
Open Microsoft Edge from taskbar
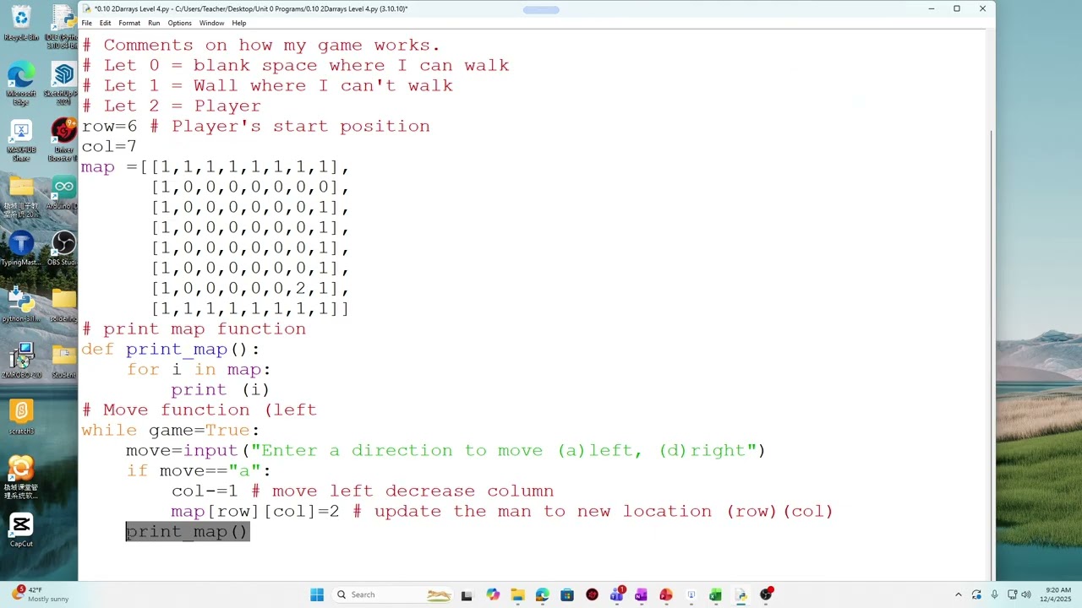[542, 594]
